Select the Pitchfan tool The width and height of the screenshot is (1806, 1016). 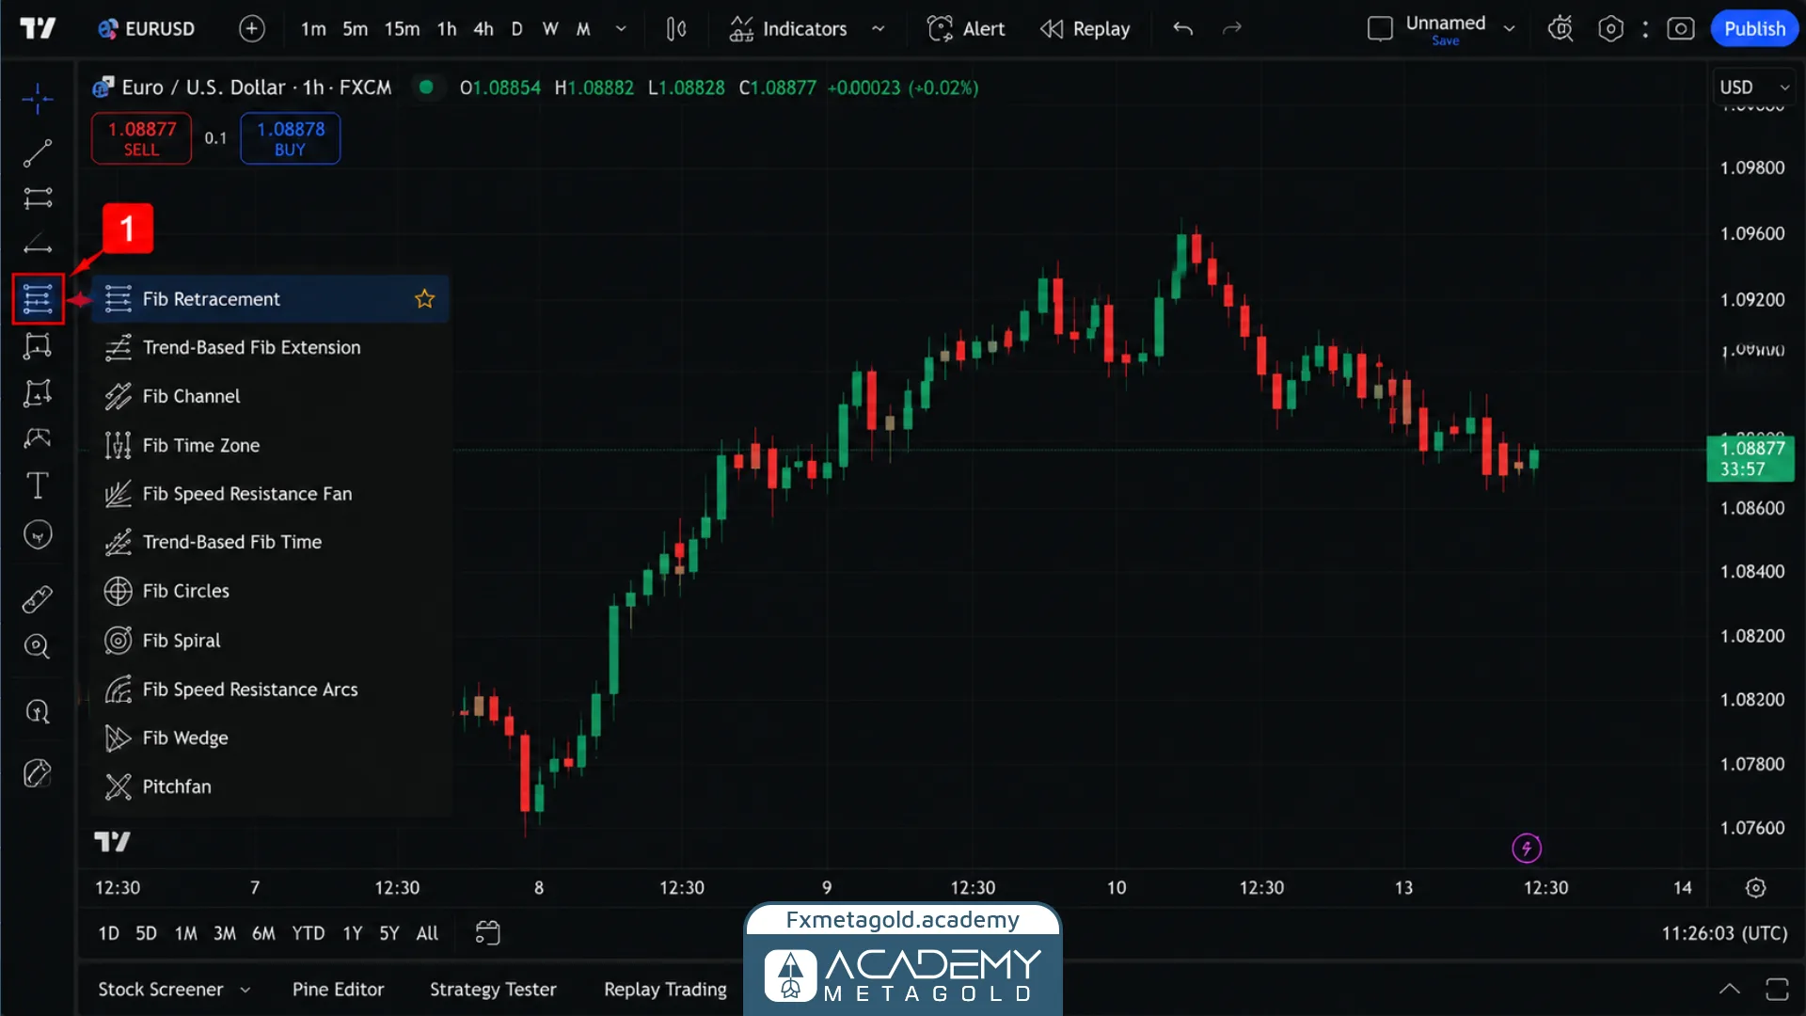271,786
